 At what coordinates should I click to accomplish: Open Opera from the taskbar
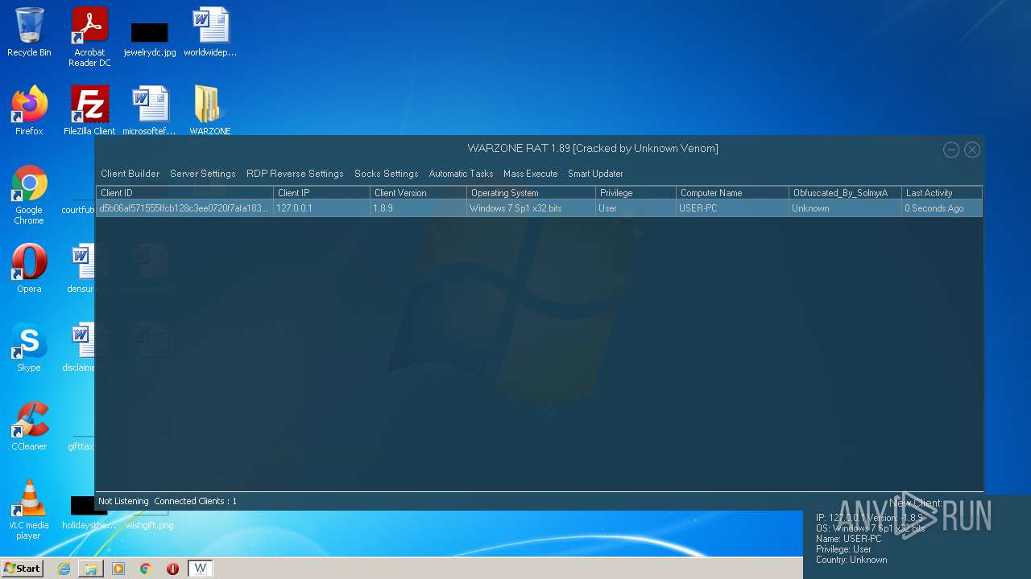coord(172,569)
